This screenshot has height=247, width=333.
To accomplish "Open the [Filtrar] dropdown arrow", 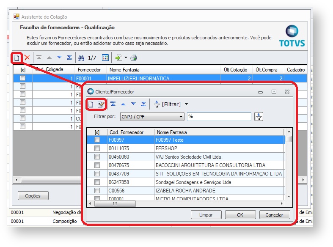I will pos(186,104).
